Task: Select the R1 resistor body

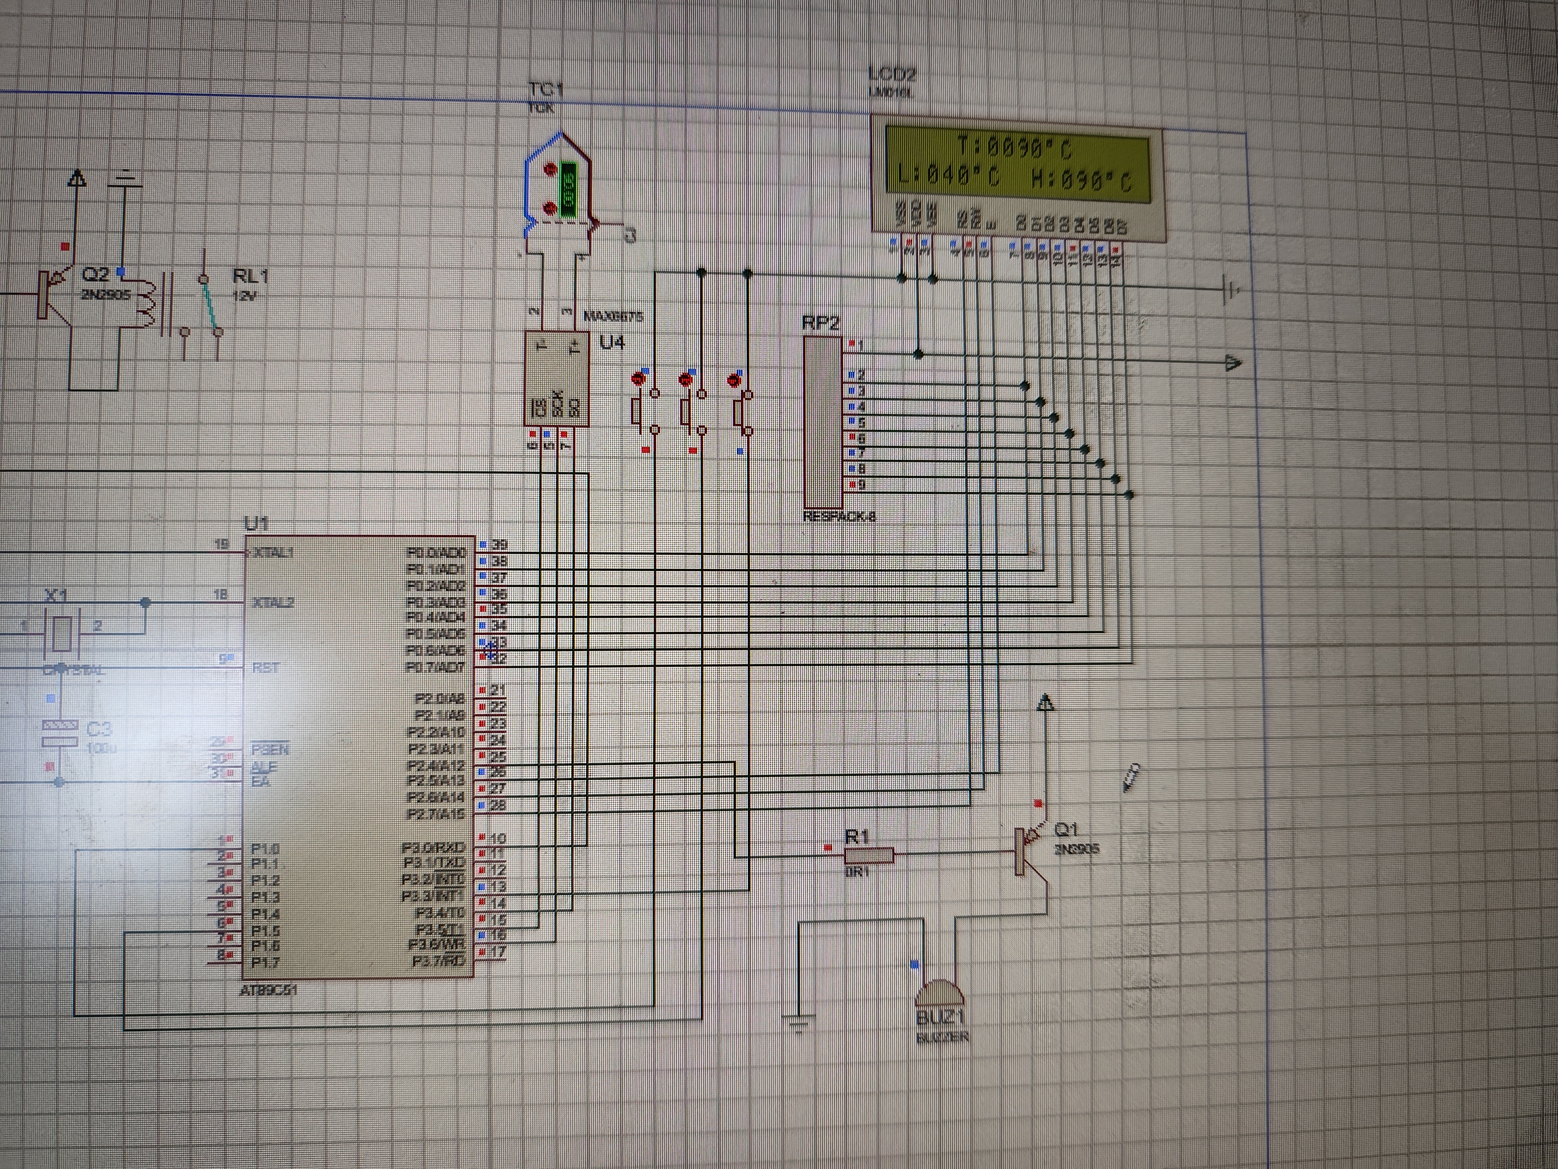Action: [869, 856]
